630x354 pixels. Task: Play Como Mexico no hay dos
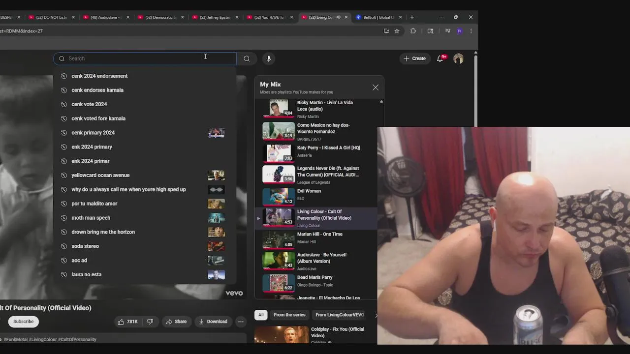tap(316, 131)
